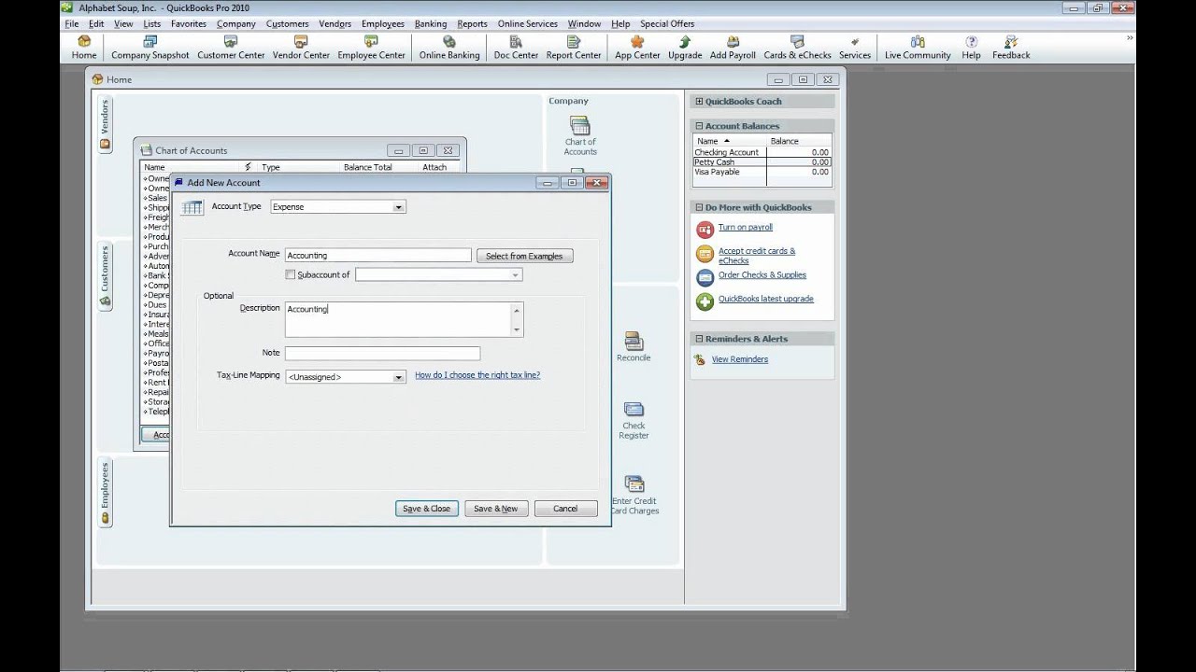Open the Reports menu

click(473, 23)
